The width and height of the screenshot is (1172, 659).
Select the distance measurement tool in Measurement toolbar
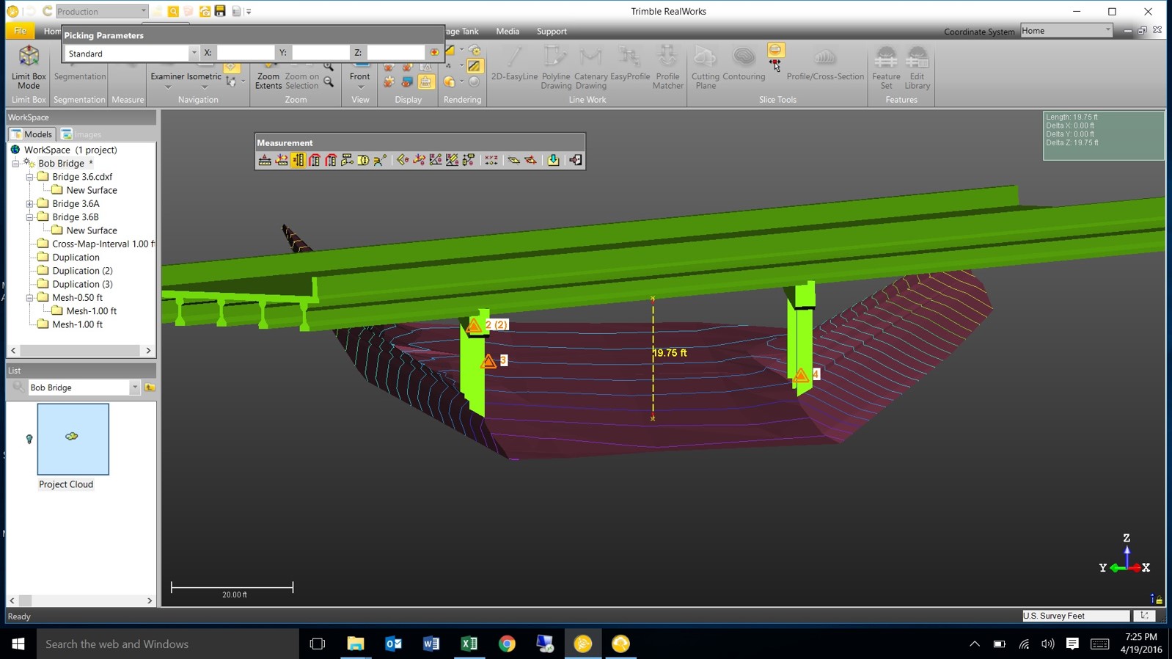(265, 160)
